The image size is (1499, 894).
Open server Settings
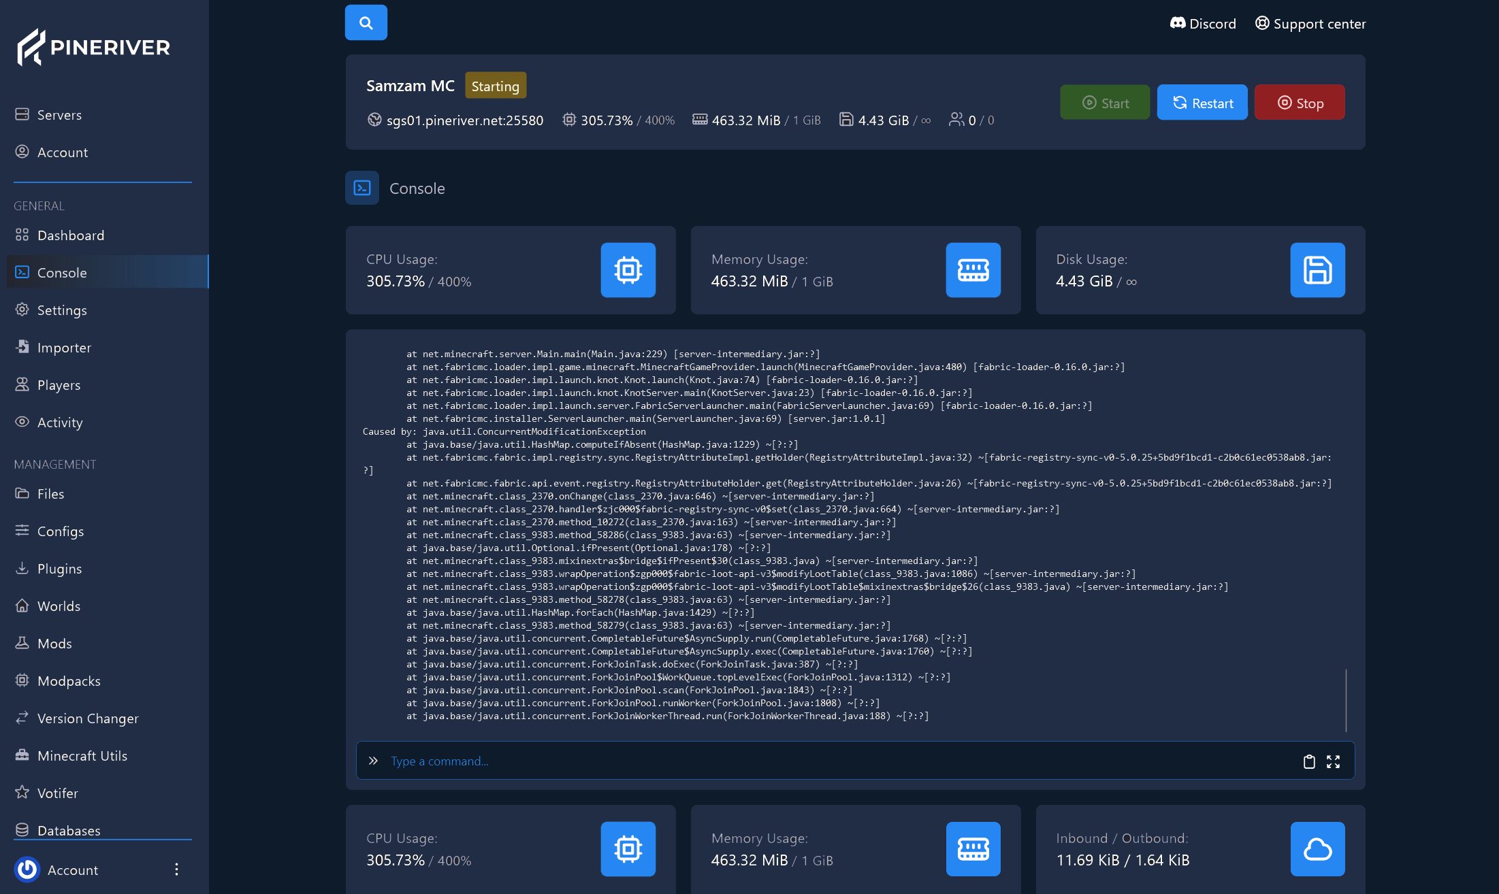point(62,310)
